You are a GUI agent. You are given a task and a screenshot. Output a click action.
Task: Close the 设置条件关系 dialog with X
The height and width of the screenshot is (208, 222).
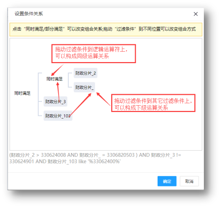pos(196,14)
